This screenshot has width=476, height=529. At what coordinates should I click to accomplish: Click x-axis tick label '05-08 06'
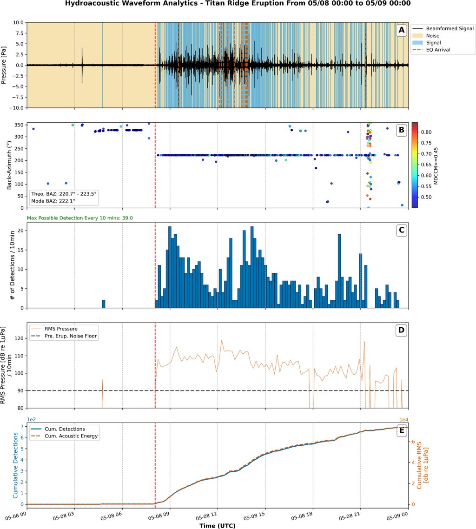pyautogui.click(x=111, y=516)
